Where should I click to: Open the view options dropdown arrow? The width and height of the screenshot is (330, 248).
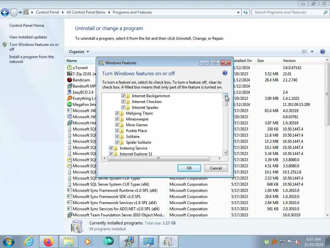tap(312, 52)
